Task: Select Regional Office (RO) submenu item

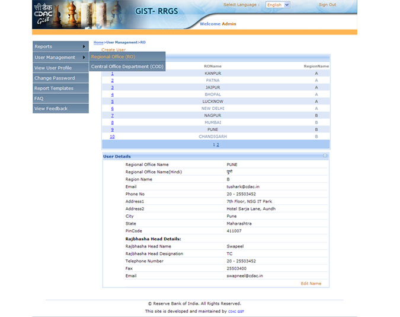Action: point(113,57)
